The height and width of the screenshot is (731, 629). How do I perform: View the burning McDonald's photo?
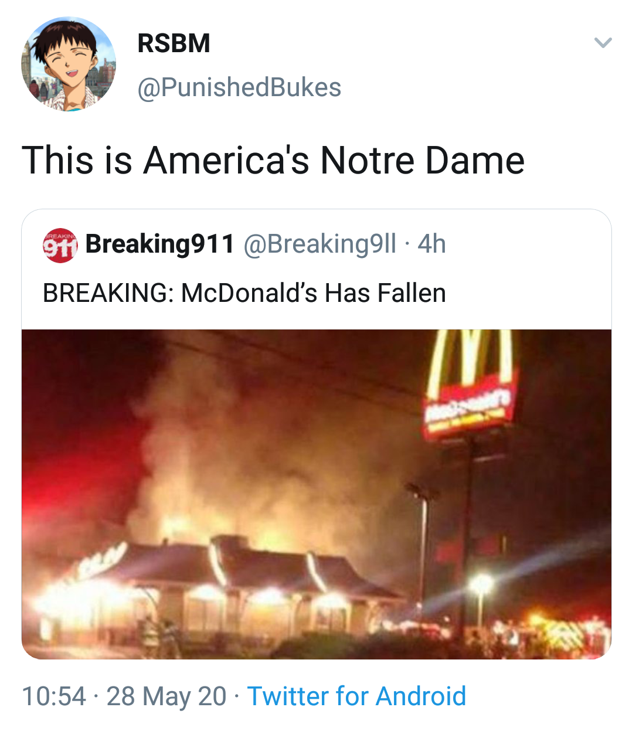(x=317, y=494)
